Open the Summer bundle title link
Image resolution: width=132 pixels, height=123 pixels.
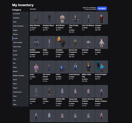[x=33, y=99]
